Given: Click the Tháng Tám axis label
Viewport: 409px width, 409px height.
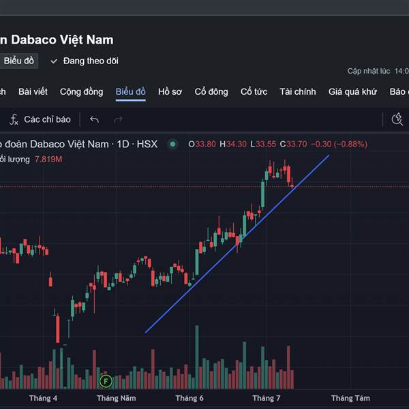Looking at the screenshot, I should tap(350, 398).
